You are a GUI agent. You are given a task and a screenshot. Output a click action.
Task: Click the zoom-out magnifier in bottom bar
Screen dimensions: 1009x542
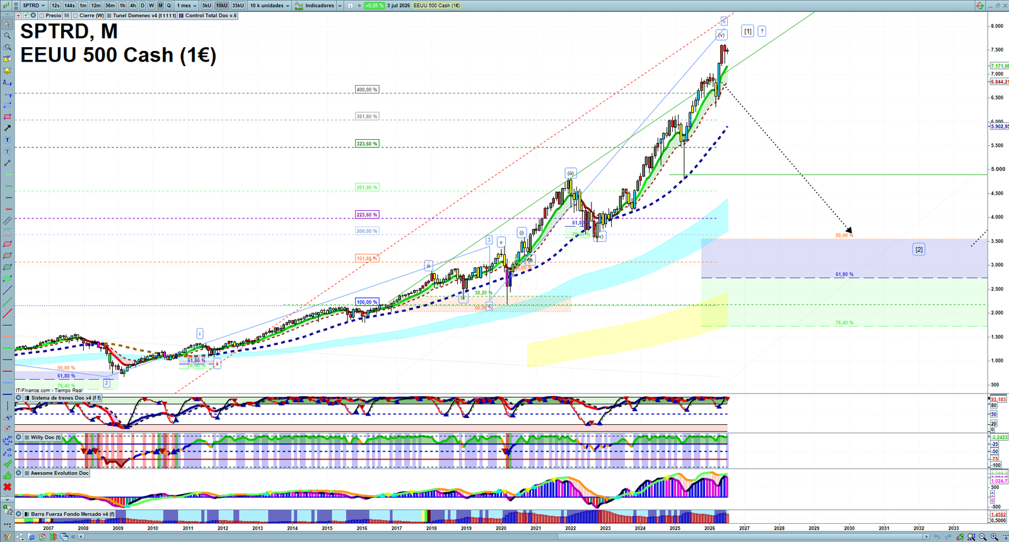click(983, 536)
